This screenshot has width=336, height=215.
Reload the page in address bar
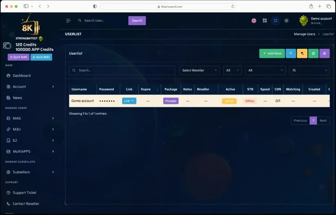(x=233, y=7)
